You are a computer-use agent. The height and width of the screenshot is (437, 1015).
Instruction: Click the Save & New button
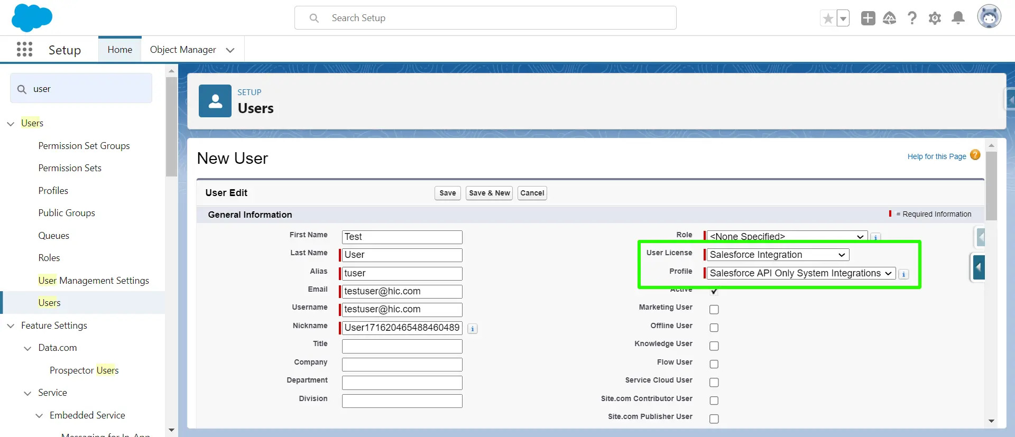tap(489, 193)
